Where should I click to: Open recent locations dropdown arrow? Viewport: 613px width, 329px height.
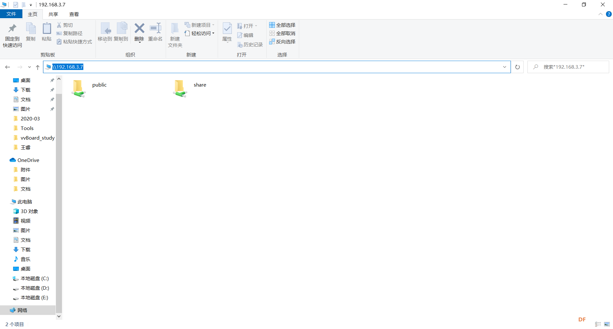coord(29,67)
